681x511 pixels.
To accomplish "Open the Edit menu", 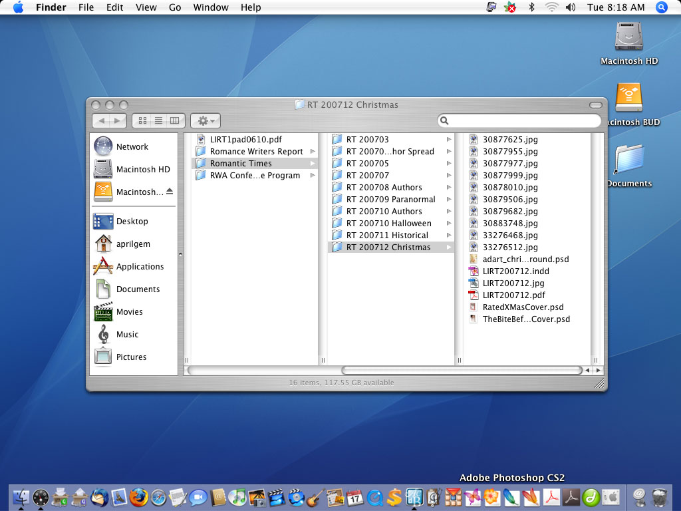I will [114, 7].
